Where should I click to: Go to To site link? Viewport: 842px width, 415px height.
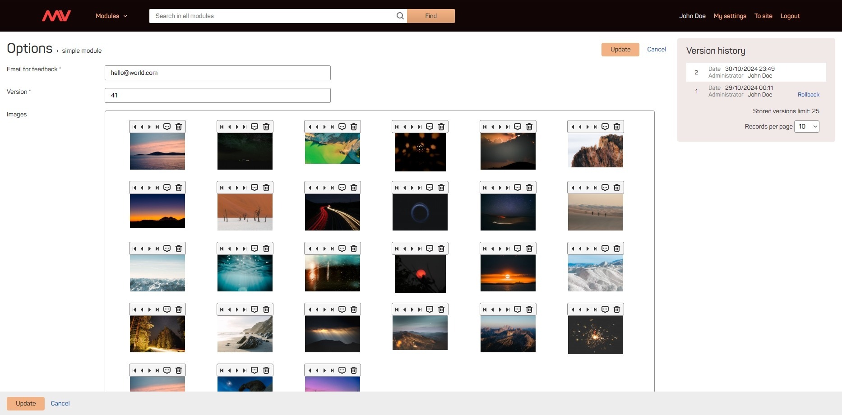pyautogui.click(x=763, y=16)
